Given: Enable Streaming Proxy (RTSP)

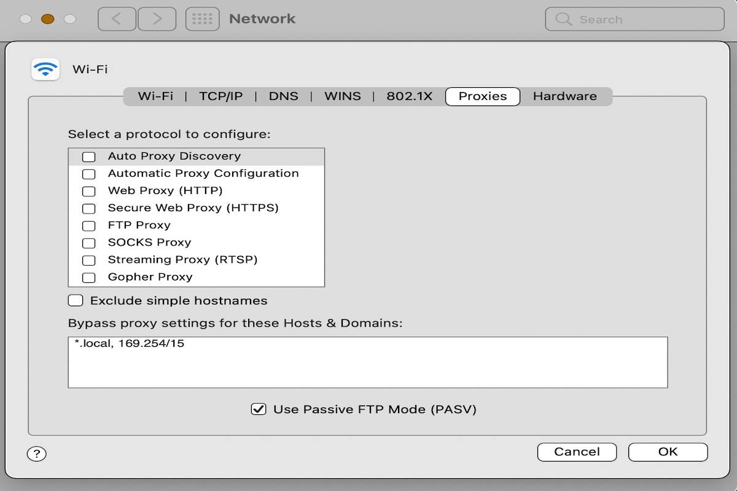Looking at the screenshot, I should tap(88, 260).
